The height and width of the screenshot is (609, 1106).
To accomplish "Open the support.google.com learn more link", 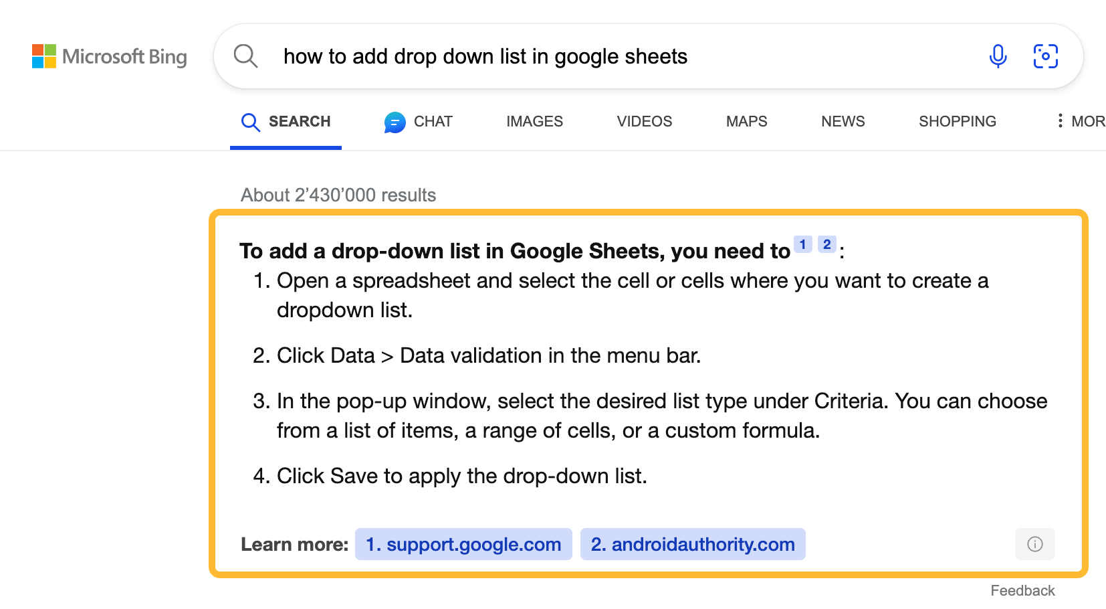I will (x=463, y=544).
